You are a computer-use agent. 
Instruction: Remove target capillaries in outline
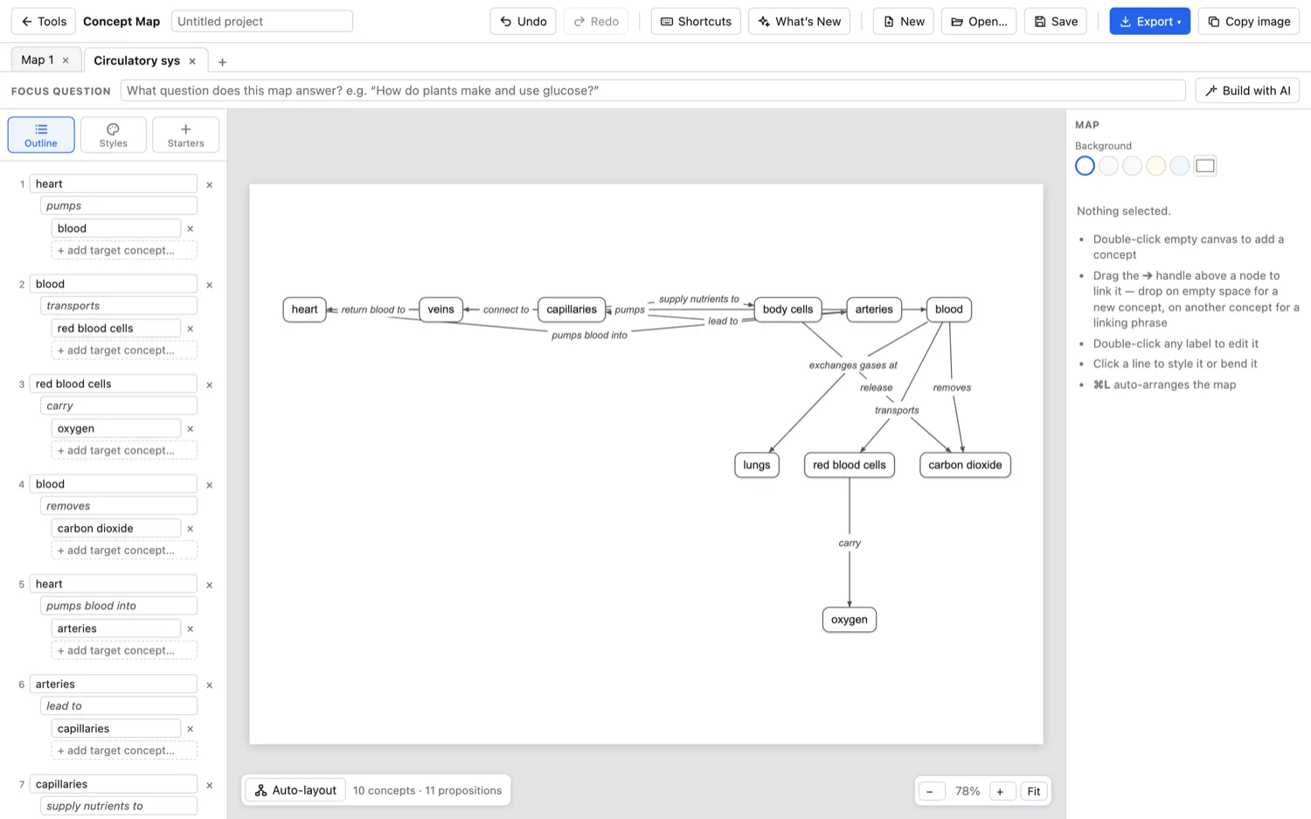(191, 729)
